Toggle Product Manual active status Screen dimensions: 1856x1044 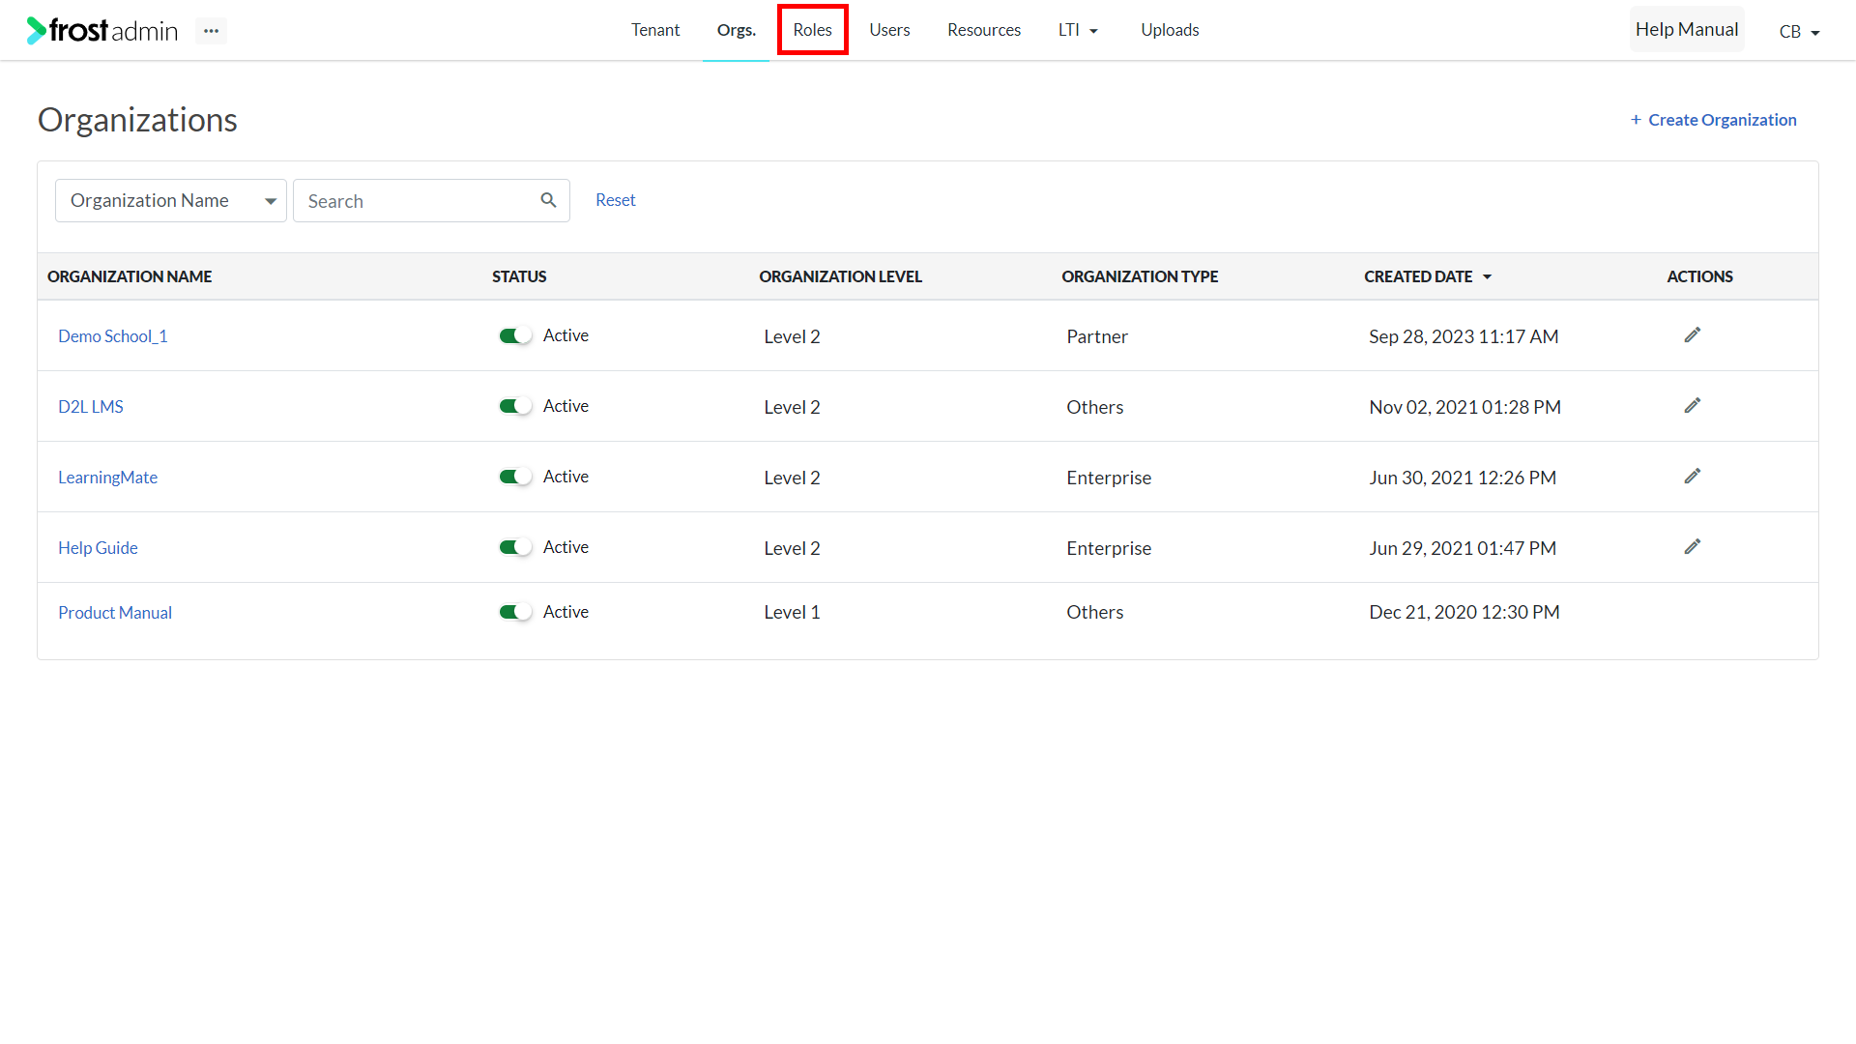pyautogui.click(x=515, y=612)
